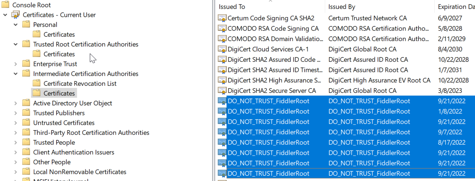
Task: Collapse the Personal tree node
Action: 16,25
